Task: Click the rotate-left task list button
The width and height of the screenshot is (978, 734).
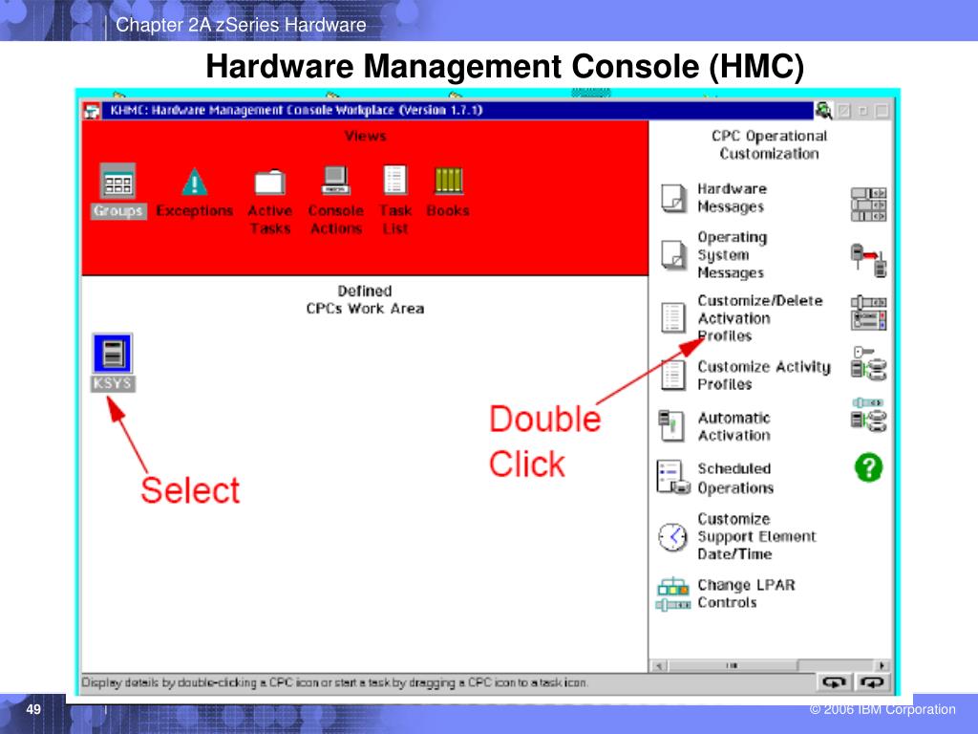Action: pyautogui.click(x=834, y=682)
